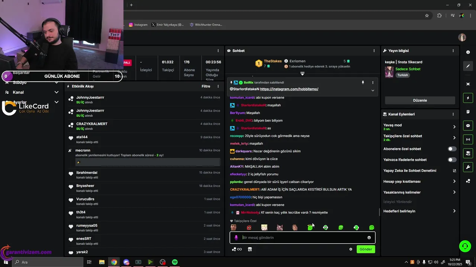Click the capture frame icon in the sidebar

[x=468, y=84]
